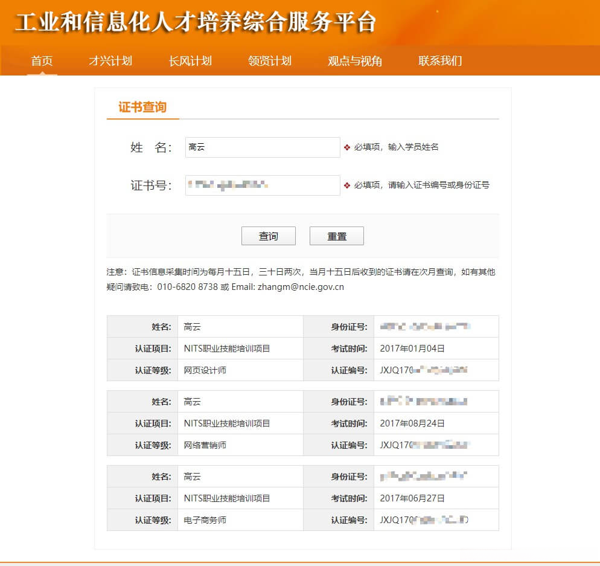The height and width of the screenshot is (566, 600).
Task: Click the 查询 search button
Action: click(268, 236)
